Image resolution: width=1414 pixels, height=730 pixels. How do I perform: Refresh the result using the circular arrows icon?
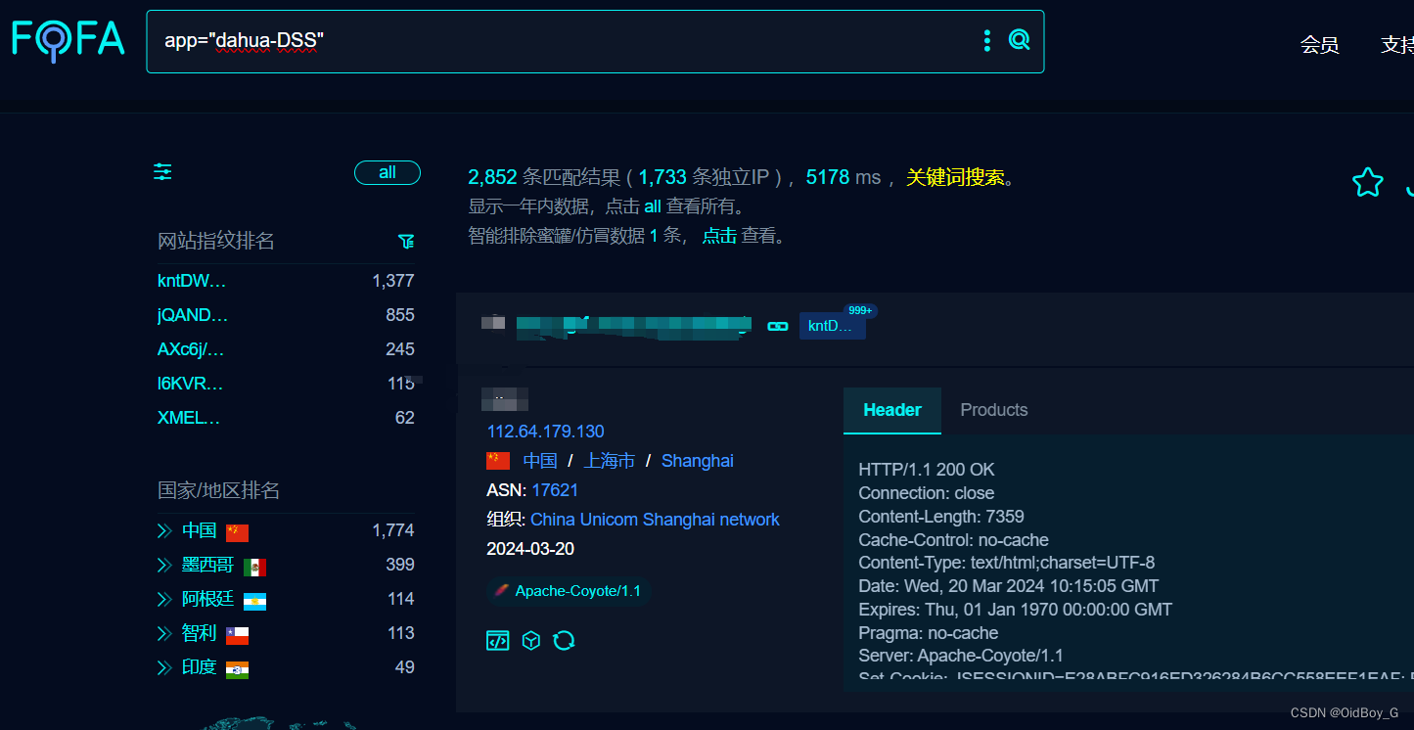pos(564,640)
